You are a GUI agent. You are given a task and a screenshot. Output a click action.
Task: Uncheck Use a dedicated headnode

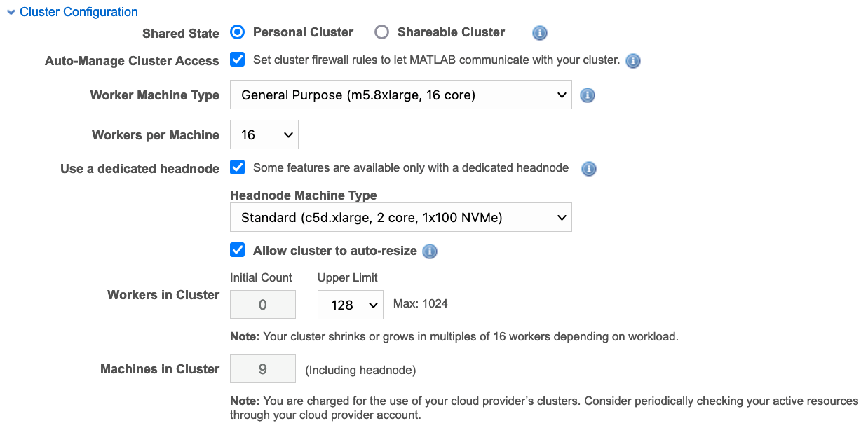click(237, 167)
